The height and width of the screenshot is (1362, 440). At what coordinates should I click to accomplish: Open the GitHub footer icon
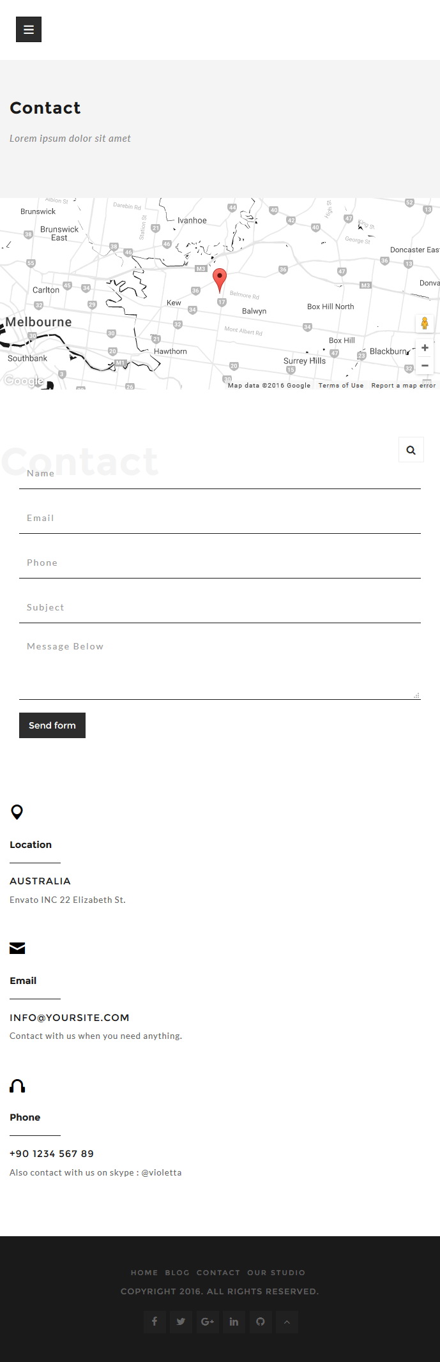(261, 1321)
